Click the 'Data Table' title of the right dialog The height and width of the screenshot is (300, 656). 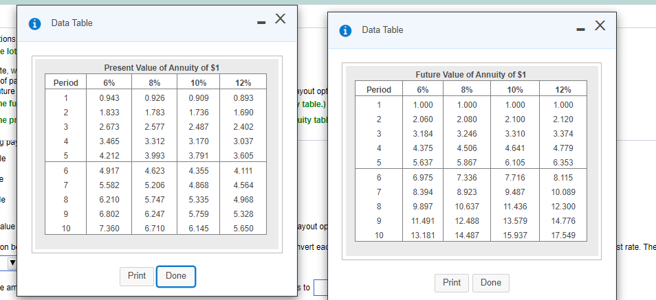coord(382,30)
